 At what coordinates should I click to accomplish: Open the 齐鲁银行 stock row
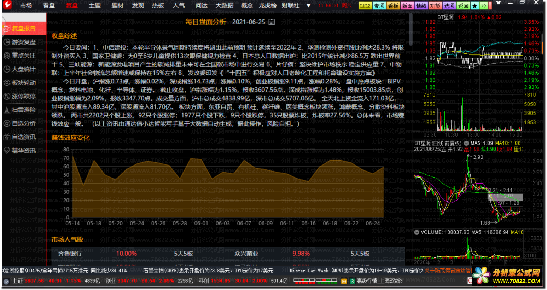point(140,254)
